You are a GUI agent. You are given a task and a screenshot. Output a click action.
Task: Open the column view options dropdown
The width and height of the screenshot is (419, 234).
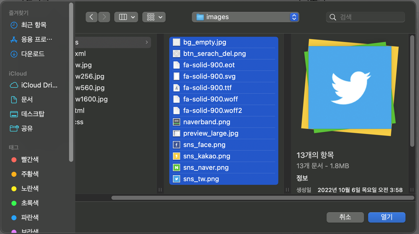pyautogui.click(x=126, y=17)
